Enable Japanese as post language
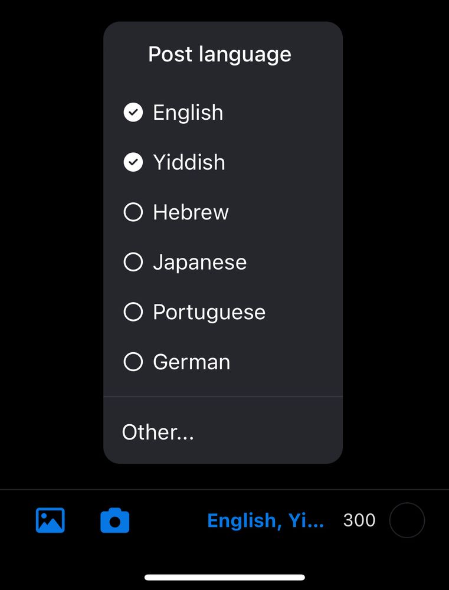The image size is (449, 590). (133, 262)
